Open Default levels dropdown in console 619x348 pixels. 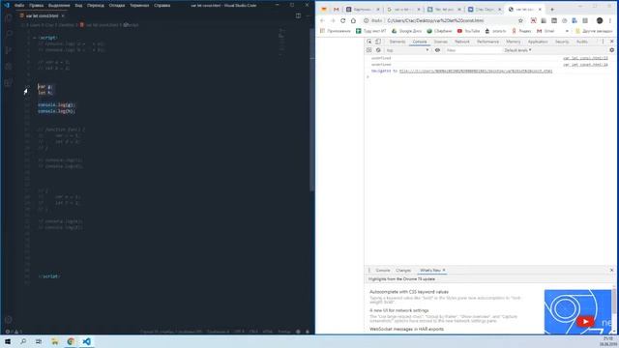pyautogui.click(x=517, y=50)
